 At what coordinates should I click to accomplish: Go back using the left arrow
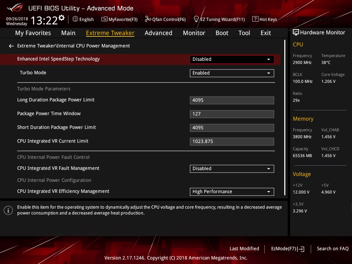tap(11, 46)
